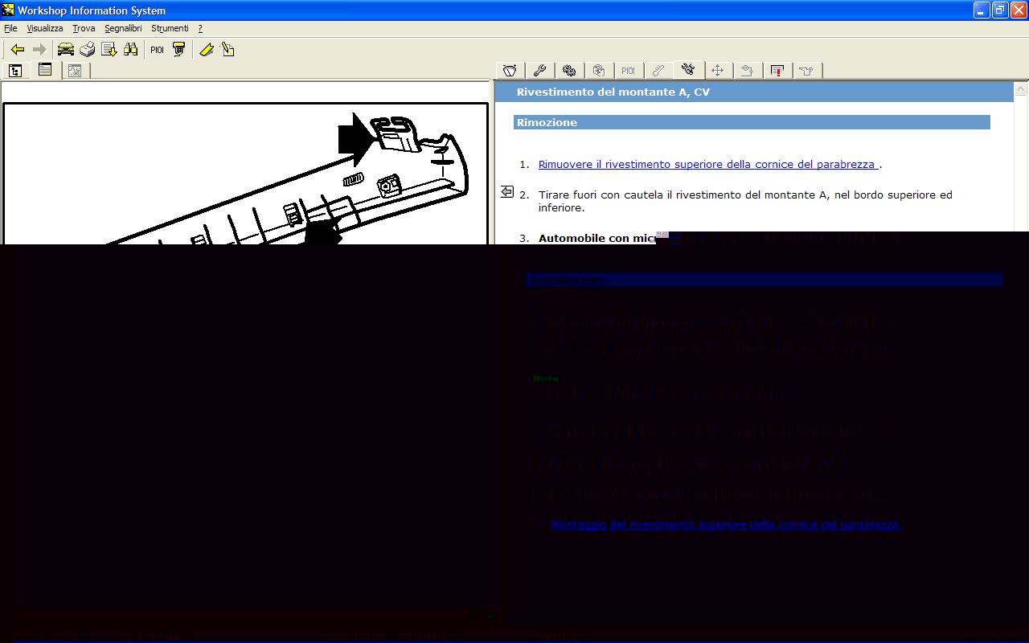Screen dimensions: 1029x643
Task: Open the 'Rimuovere il rivestimento superiore' link
Action: 707,165
